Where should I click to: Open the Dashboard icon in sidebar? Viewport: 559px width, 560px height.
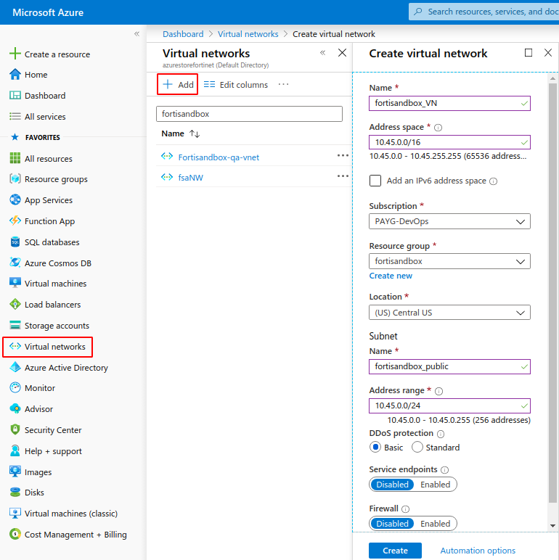pyautogui.click(x=15, y=95)
